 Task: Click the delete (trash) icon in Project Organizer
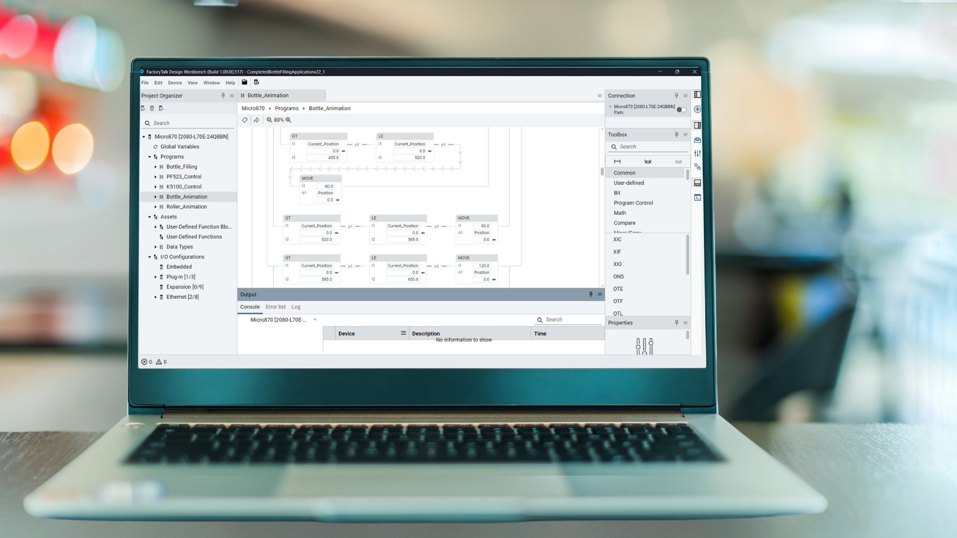pyautogui.click(x=152, y=108)
